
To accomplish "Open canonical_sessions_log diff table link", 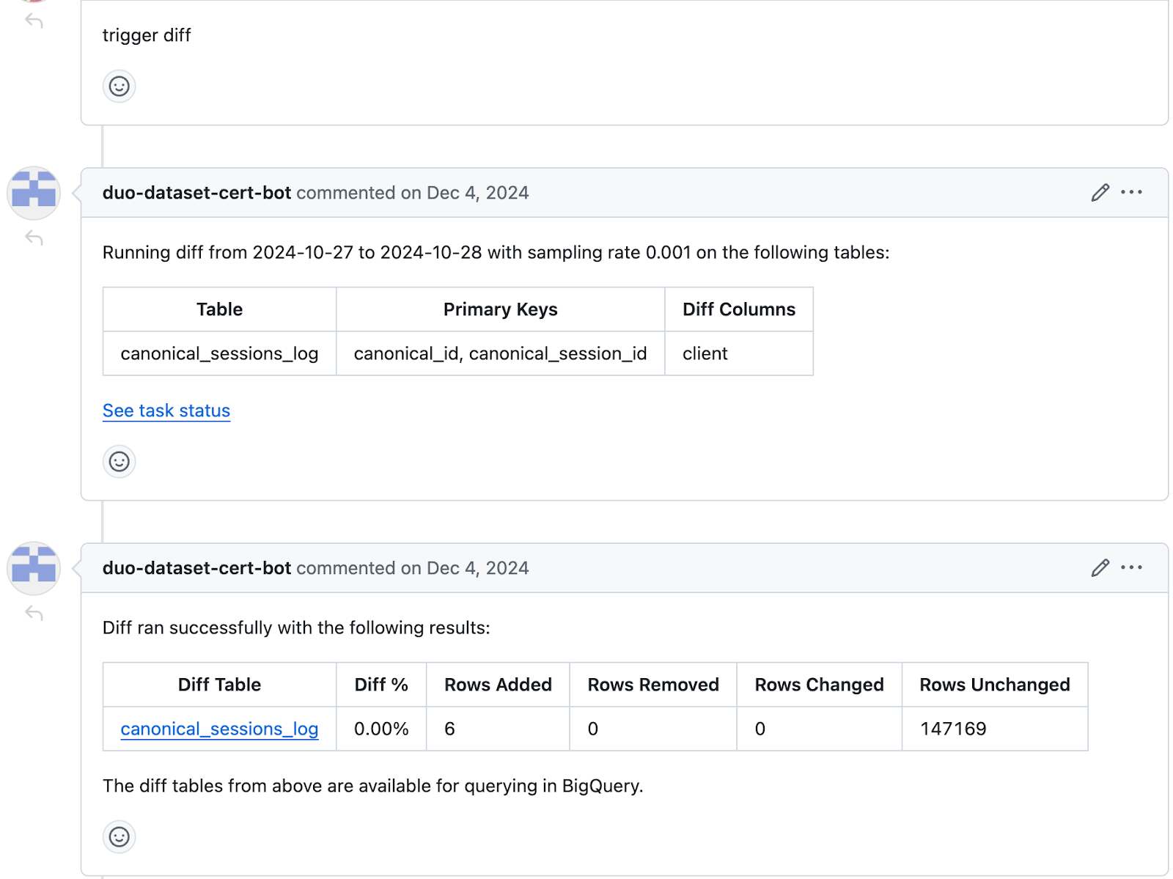I will click(x=219, y=729).
